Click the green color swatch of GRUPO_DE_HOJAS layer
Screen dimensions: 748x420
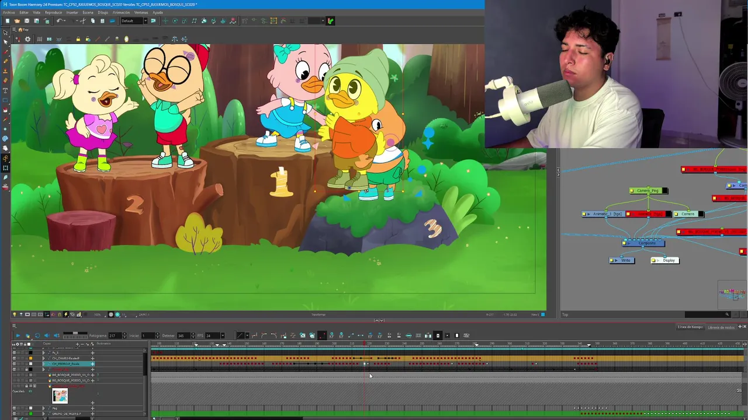click(30, 414)
